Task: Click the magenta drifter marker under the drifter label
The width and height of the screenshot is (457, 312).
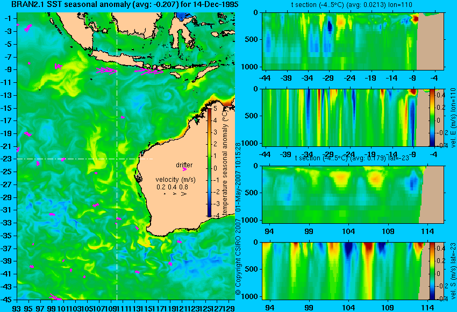Action: pyautogui.click(x=184, y=169)
